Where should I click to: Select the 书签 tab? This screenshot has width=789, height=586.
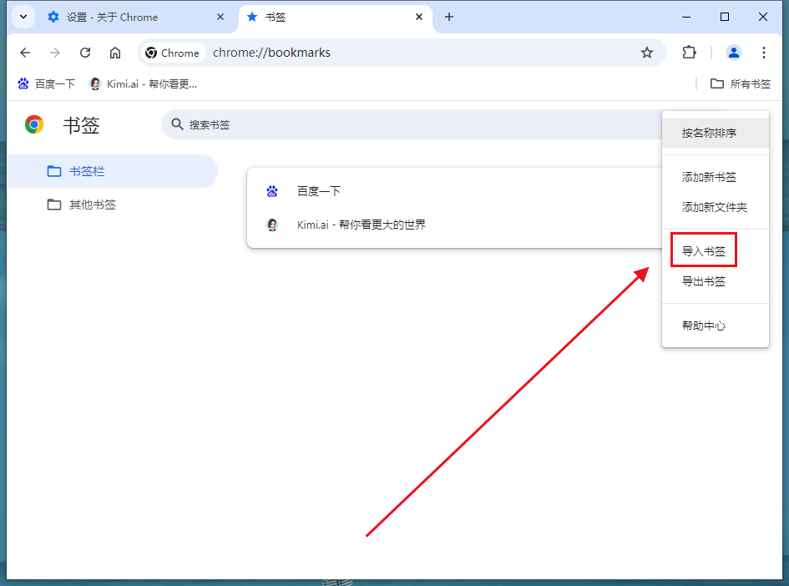(336, 17)
